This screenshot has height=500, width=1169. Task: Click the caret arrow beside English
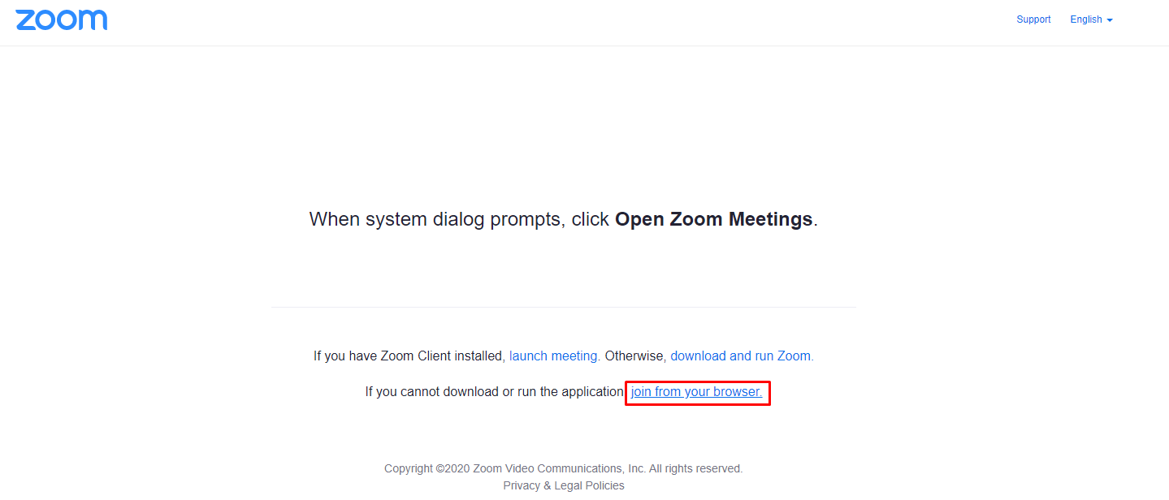click(1110, 20)
